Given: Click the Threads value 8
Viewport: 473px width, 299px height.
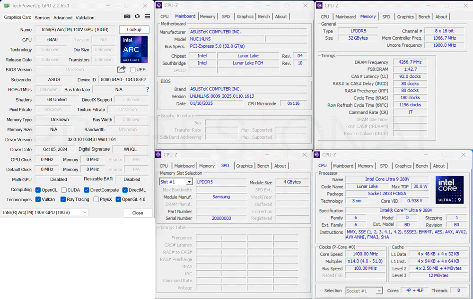Looking at the screenshot, I should point(458,290).
